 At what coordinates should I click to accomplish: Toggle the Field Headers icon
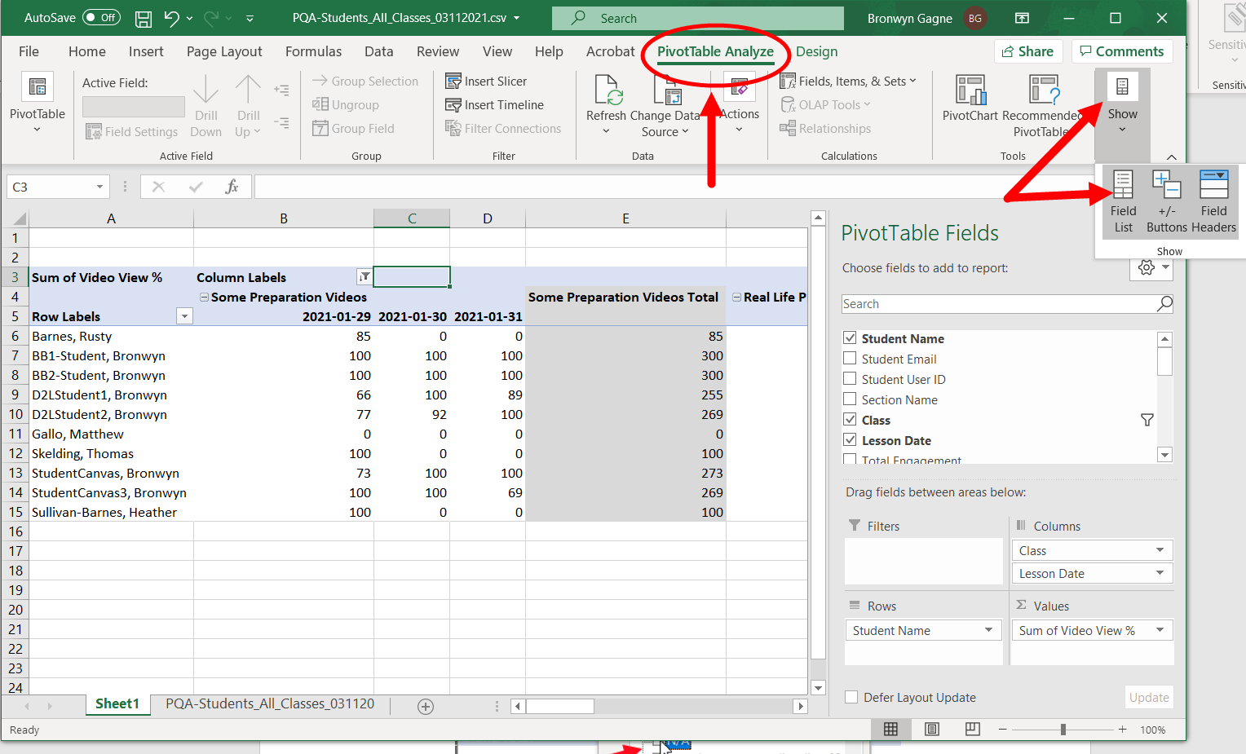point(1213,186)
